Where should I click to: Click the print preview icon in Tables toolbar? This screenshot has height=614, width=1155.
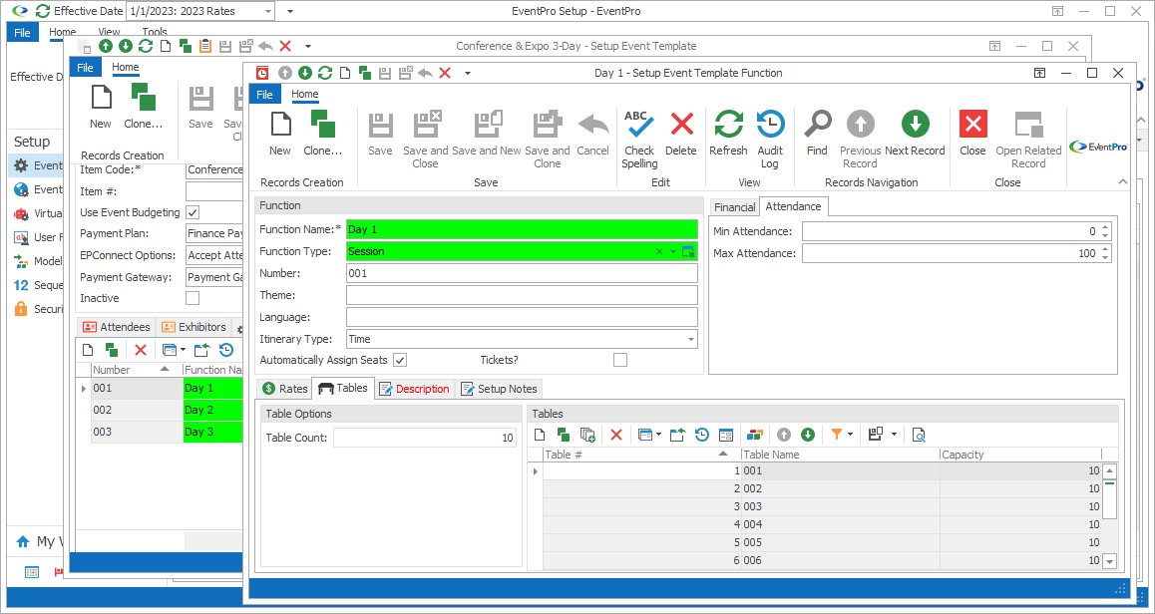919,436
